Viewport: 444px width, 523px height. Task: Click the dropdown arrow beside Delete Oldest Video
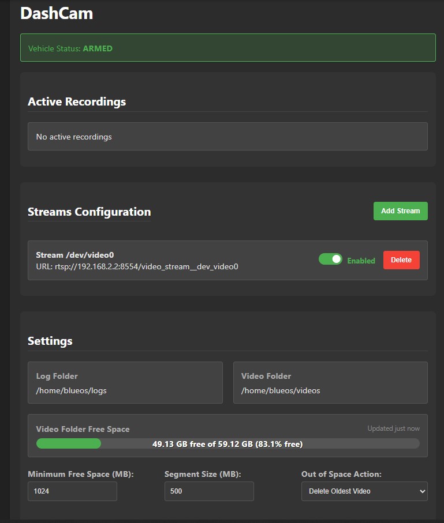pos(422,491)
